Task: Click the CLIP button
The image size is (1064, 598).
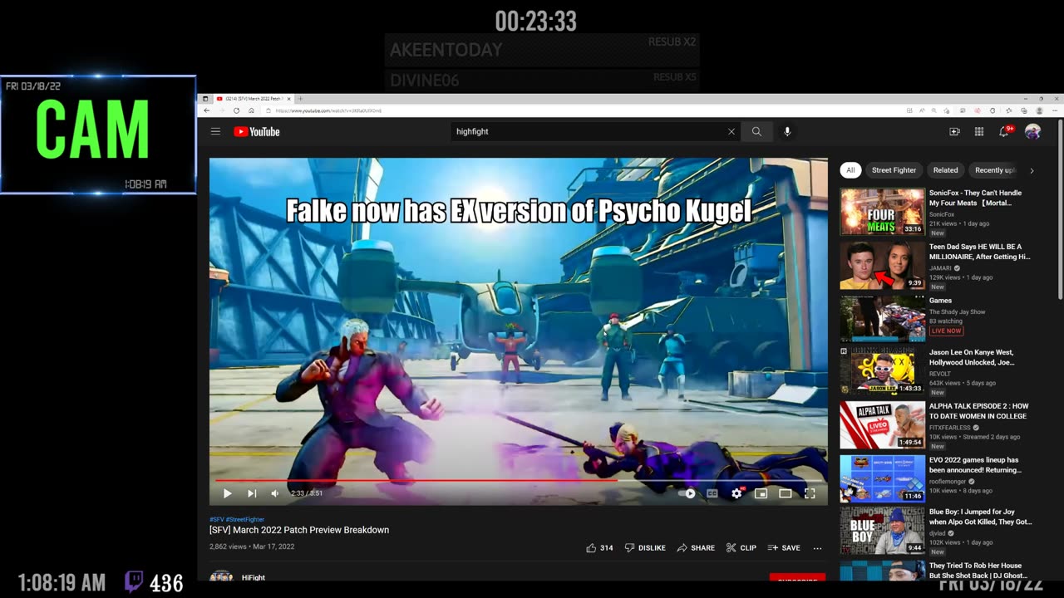Action: 741,548
